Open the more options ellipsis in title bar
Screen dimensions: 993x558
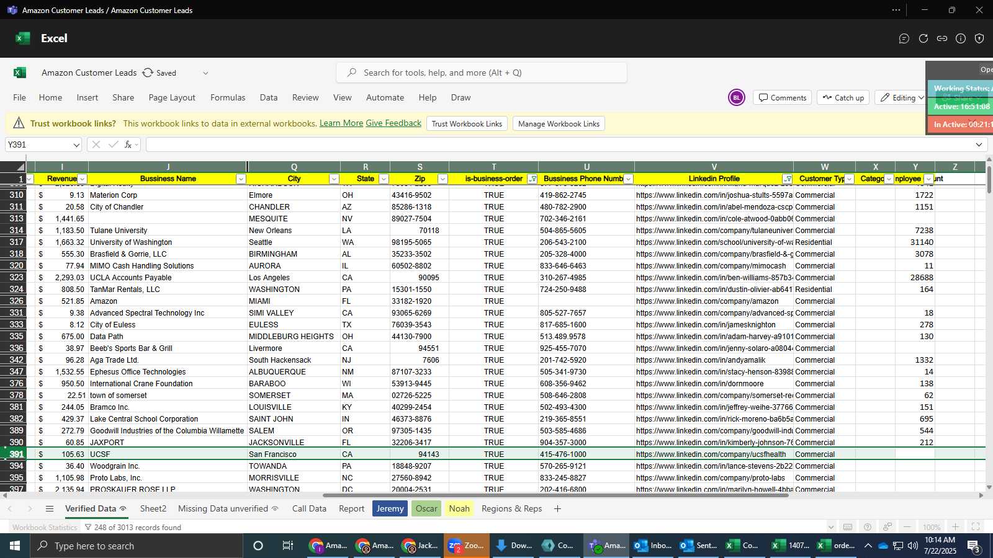click(896, 10)
